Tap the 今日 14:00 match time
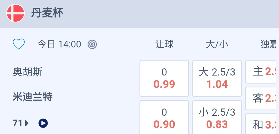279x134 pixels. (x=59, y=44)
